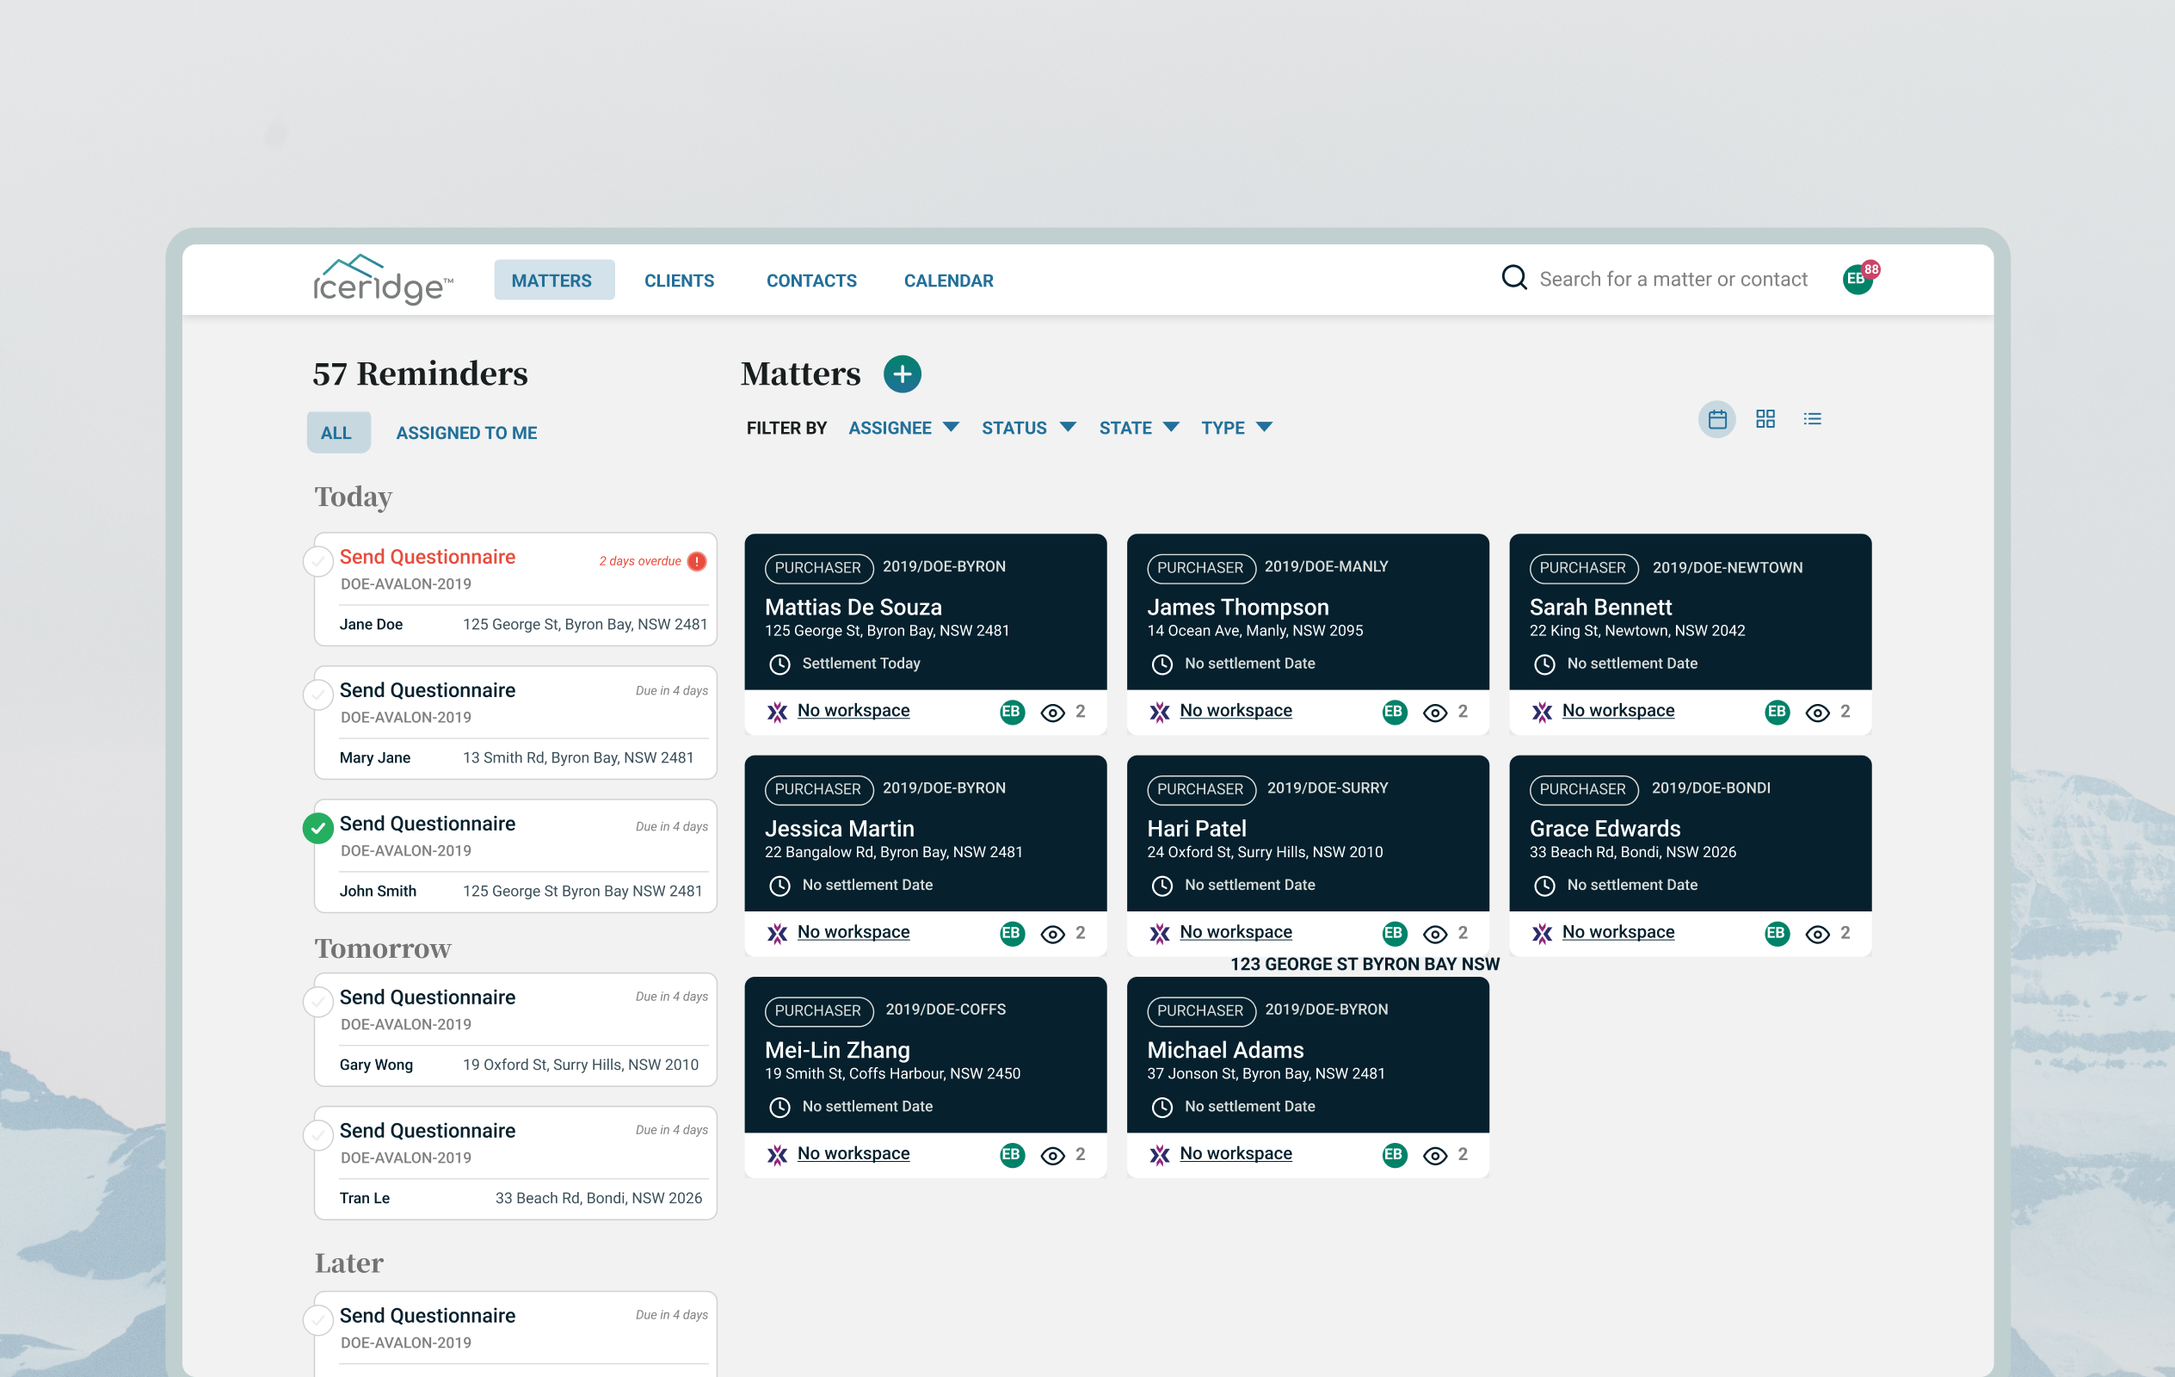
Task: Open the EB user avatar with notifications
Action: click(1855, 279)
